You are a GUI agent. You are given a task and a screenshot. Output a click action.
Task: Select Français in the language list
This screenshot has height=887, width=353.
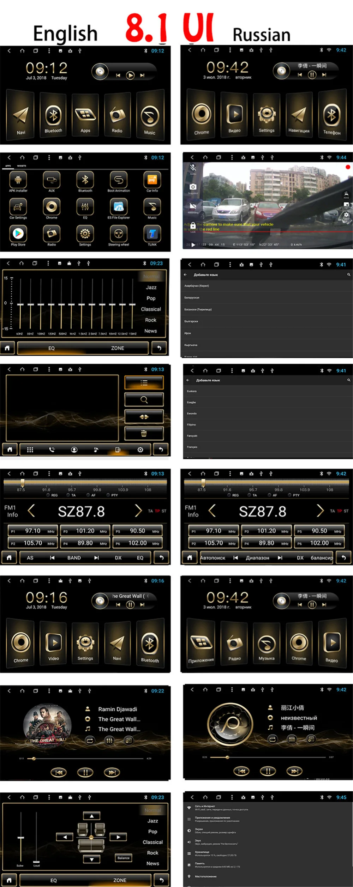268,447
